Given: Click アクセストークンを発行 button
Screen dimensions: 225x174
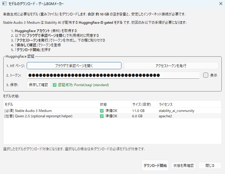Looking at the screenshot, I should (x=171, y=66).
